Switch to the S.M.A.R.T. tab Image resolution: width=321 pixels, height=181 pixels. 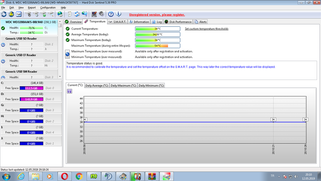pos(117,22)
